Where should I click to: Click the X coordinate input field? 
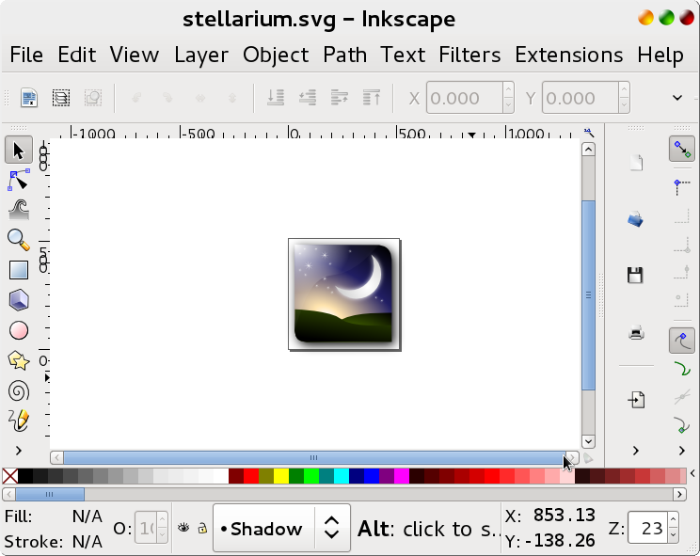pyautogui.click(x=465, y=98)
